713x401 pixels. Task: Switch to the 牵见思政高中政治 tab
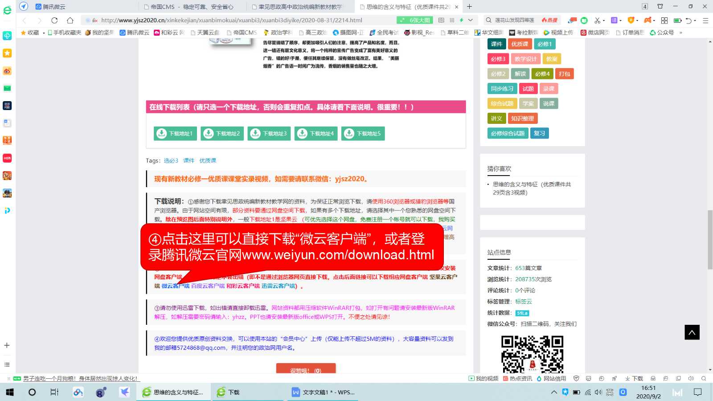300,7
